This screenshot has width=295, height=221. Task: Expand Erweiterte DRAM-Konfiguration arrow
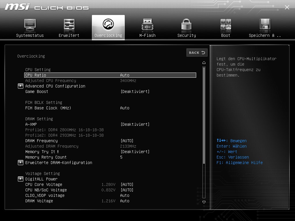click(20, 163)
